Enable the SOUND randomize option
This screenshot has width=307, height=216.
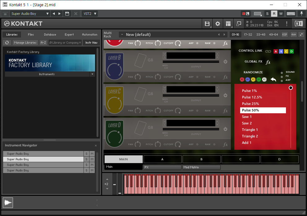click(282, 73)
